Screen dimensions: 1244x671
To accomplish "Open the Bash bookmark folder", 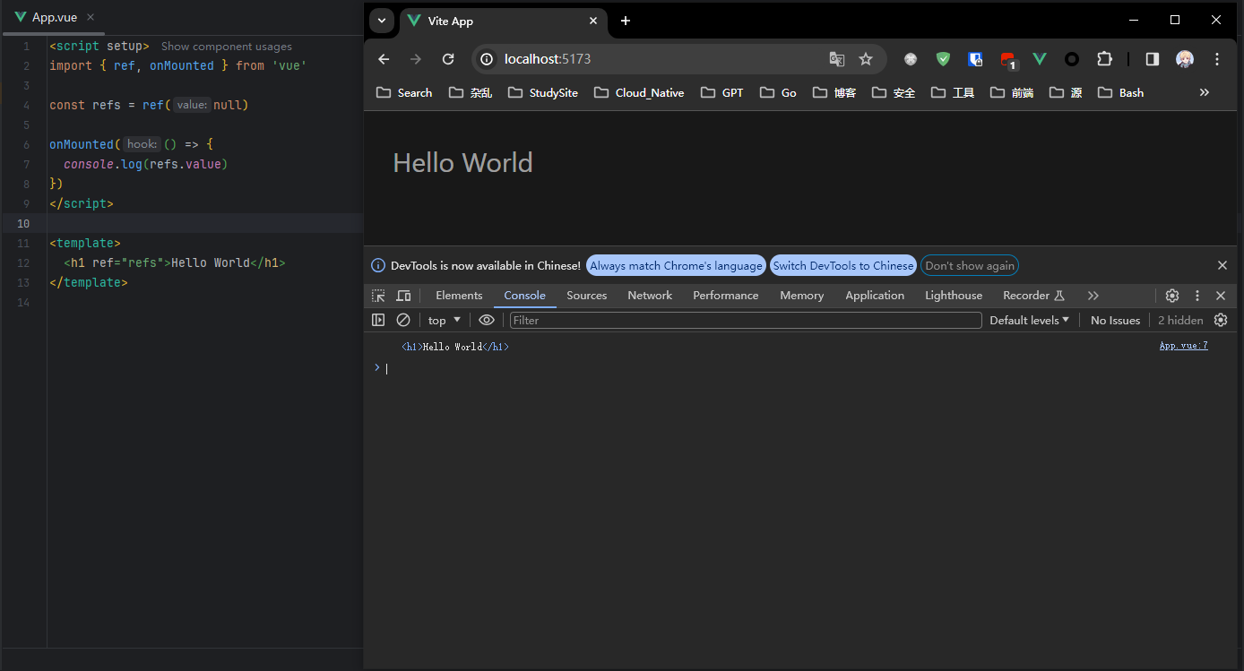I will pyautogui.click(x=1120, y=92).
